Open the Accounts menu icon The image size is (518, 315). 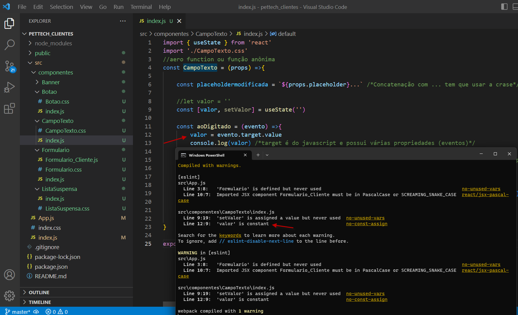(x=9, y=275)
